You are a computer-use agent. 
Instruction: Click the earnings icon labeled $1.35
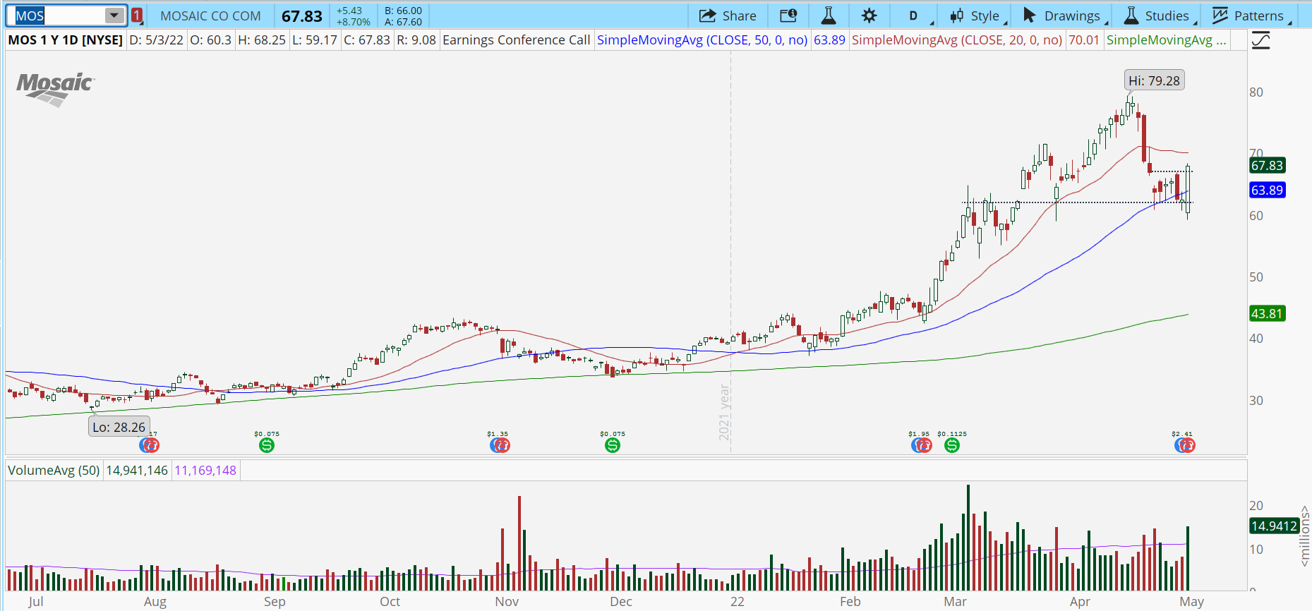coord(500,445)
